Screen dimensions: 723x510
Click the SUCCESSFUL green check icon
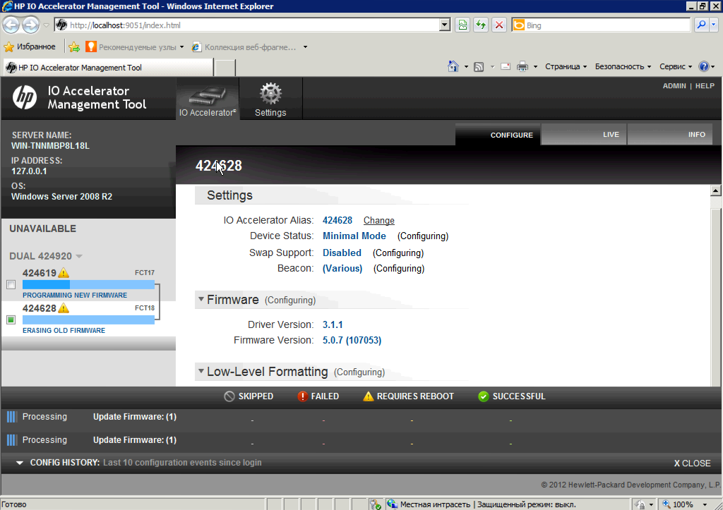pyautogui.click(x=483, y=396)
